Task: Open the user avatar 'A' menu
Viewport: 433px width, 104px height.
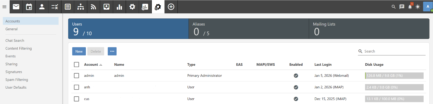Action: tap(428, 7)
